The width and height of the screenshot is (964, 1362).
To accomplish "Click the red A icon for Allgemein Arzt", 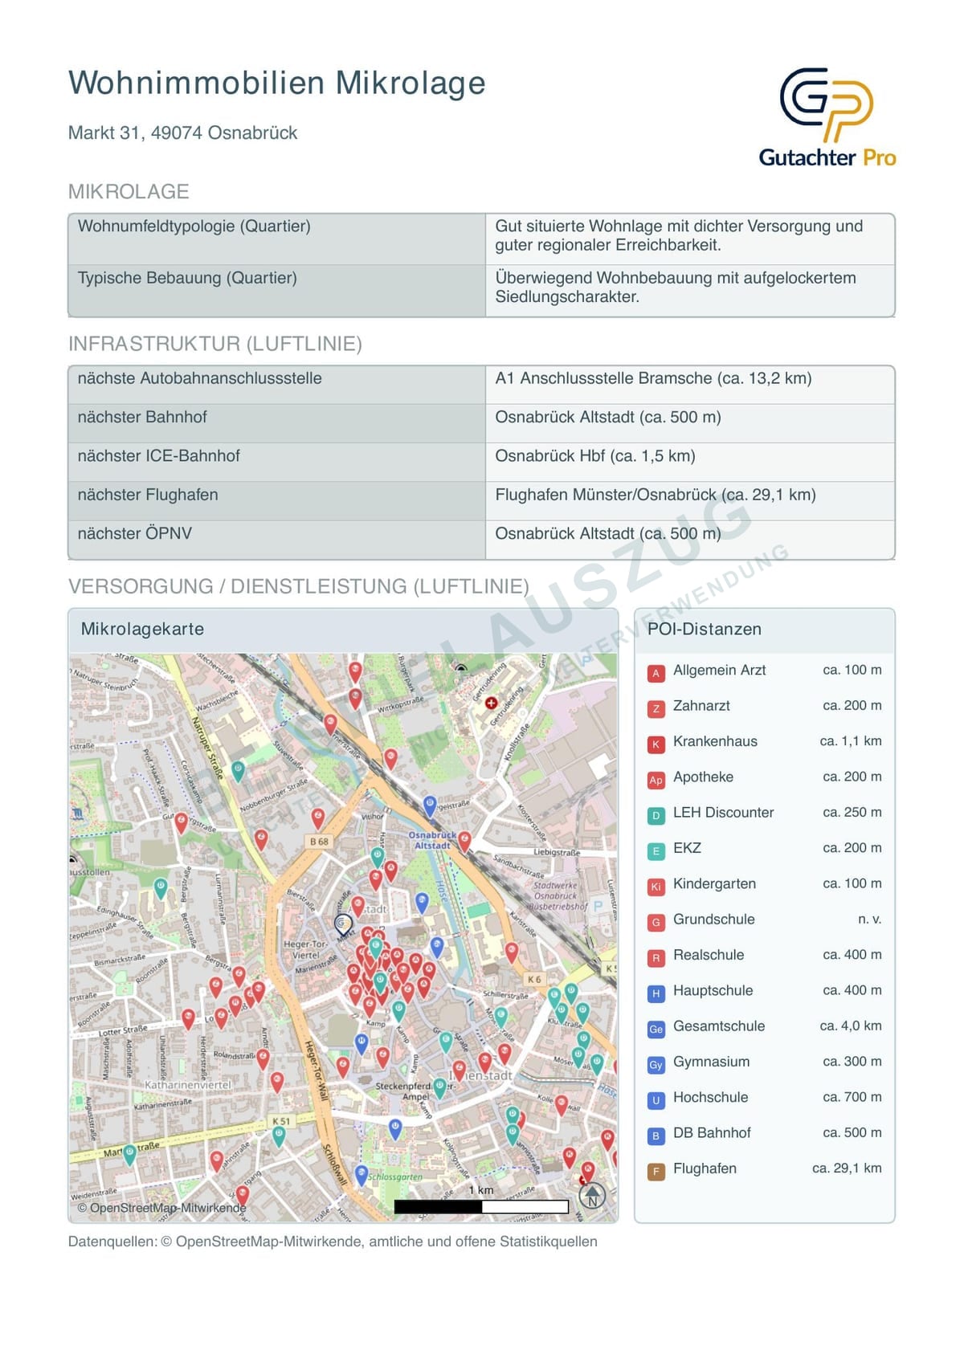I will click(656, 673).
